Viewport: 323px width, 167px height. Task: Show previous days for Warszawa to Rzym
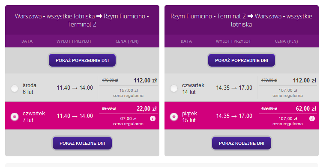click(x=82, y=60)
